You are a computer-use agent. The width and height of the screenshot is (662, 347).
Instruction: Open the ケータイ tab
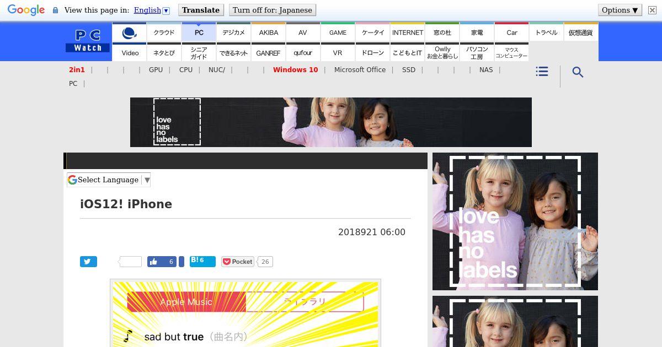tap(372, 32)
